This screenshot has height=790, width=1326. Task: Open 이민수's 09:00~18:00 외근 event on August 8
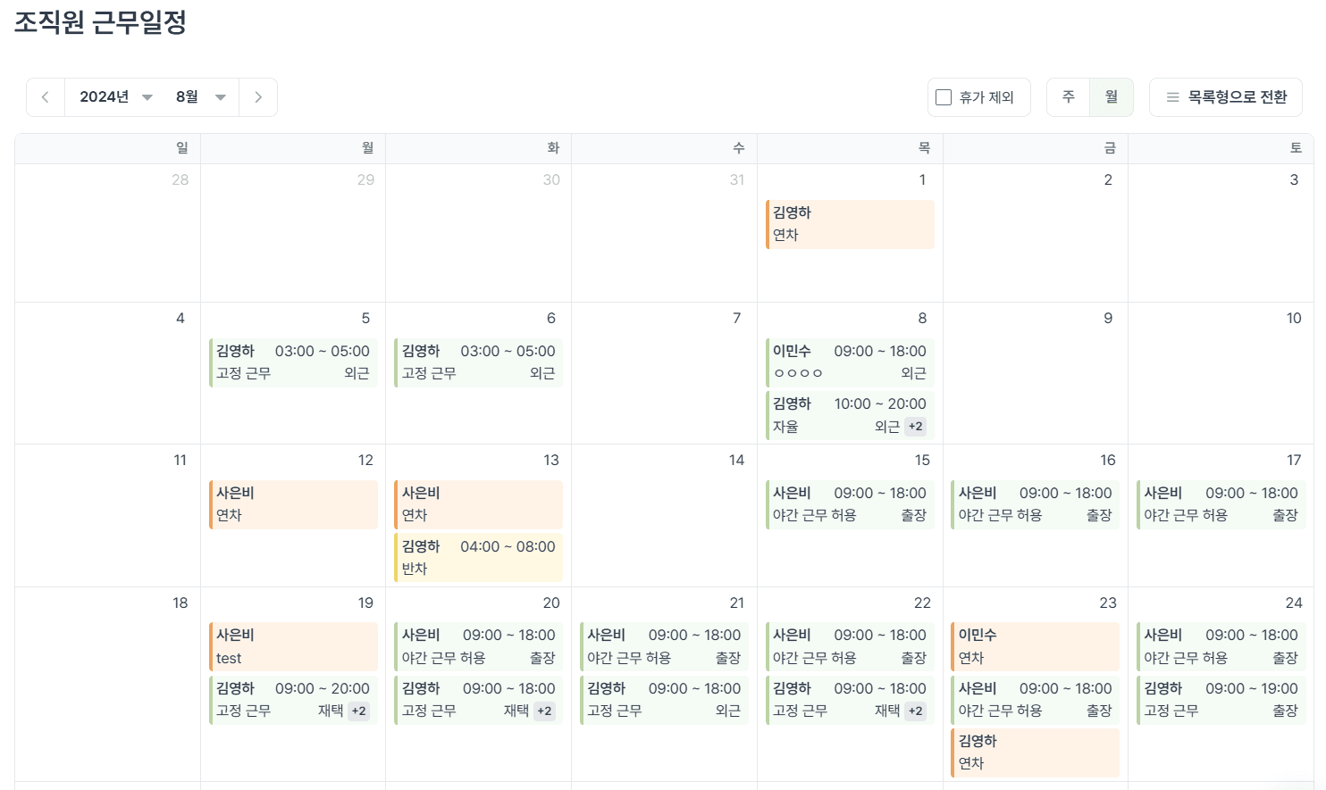(849, 362)
